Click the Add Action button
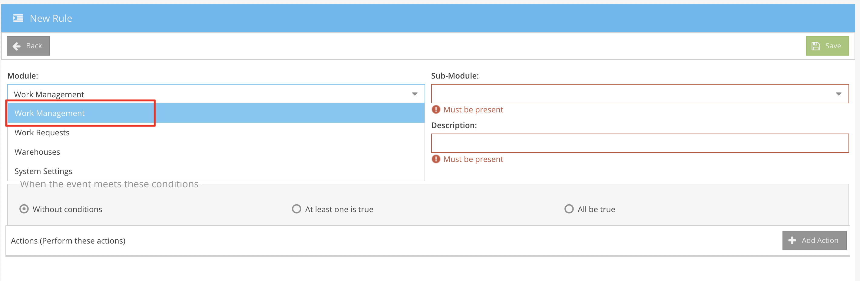The height and width of the screenshot is (281, 860). coord(814,241)
